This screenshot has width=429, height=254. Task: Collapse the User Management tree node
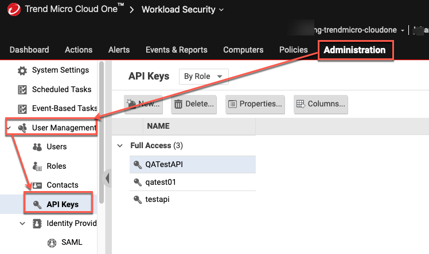(x=9, y=128)
